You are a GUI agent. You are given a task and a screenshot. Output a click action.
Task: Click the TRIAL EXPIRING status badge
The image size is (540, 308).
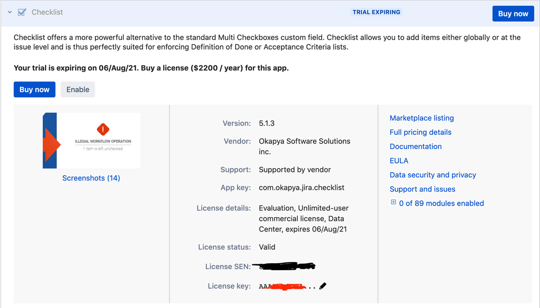pyautogui.click(x=376, y=12)
